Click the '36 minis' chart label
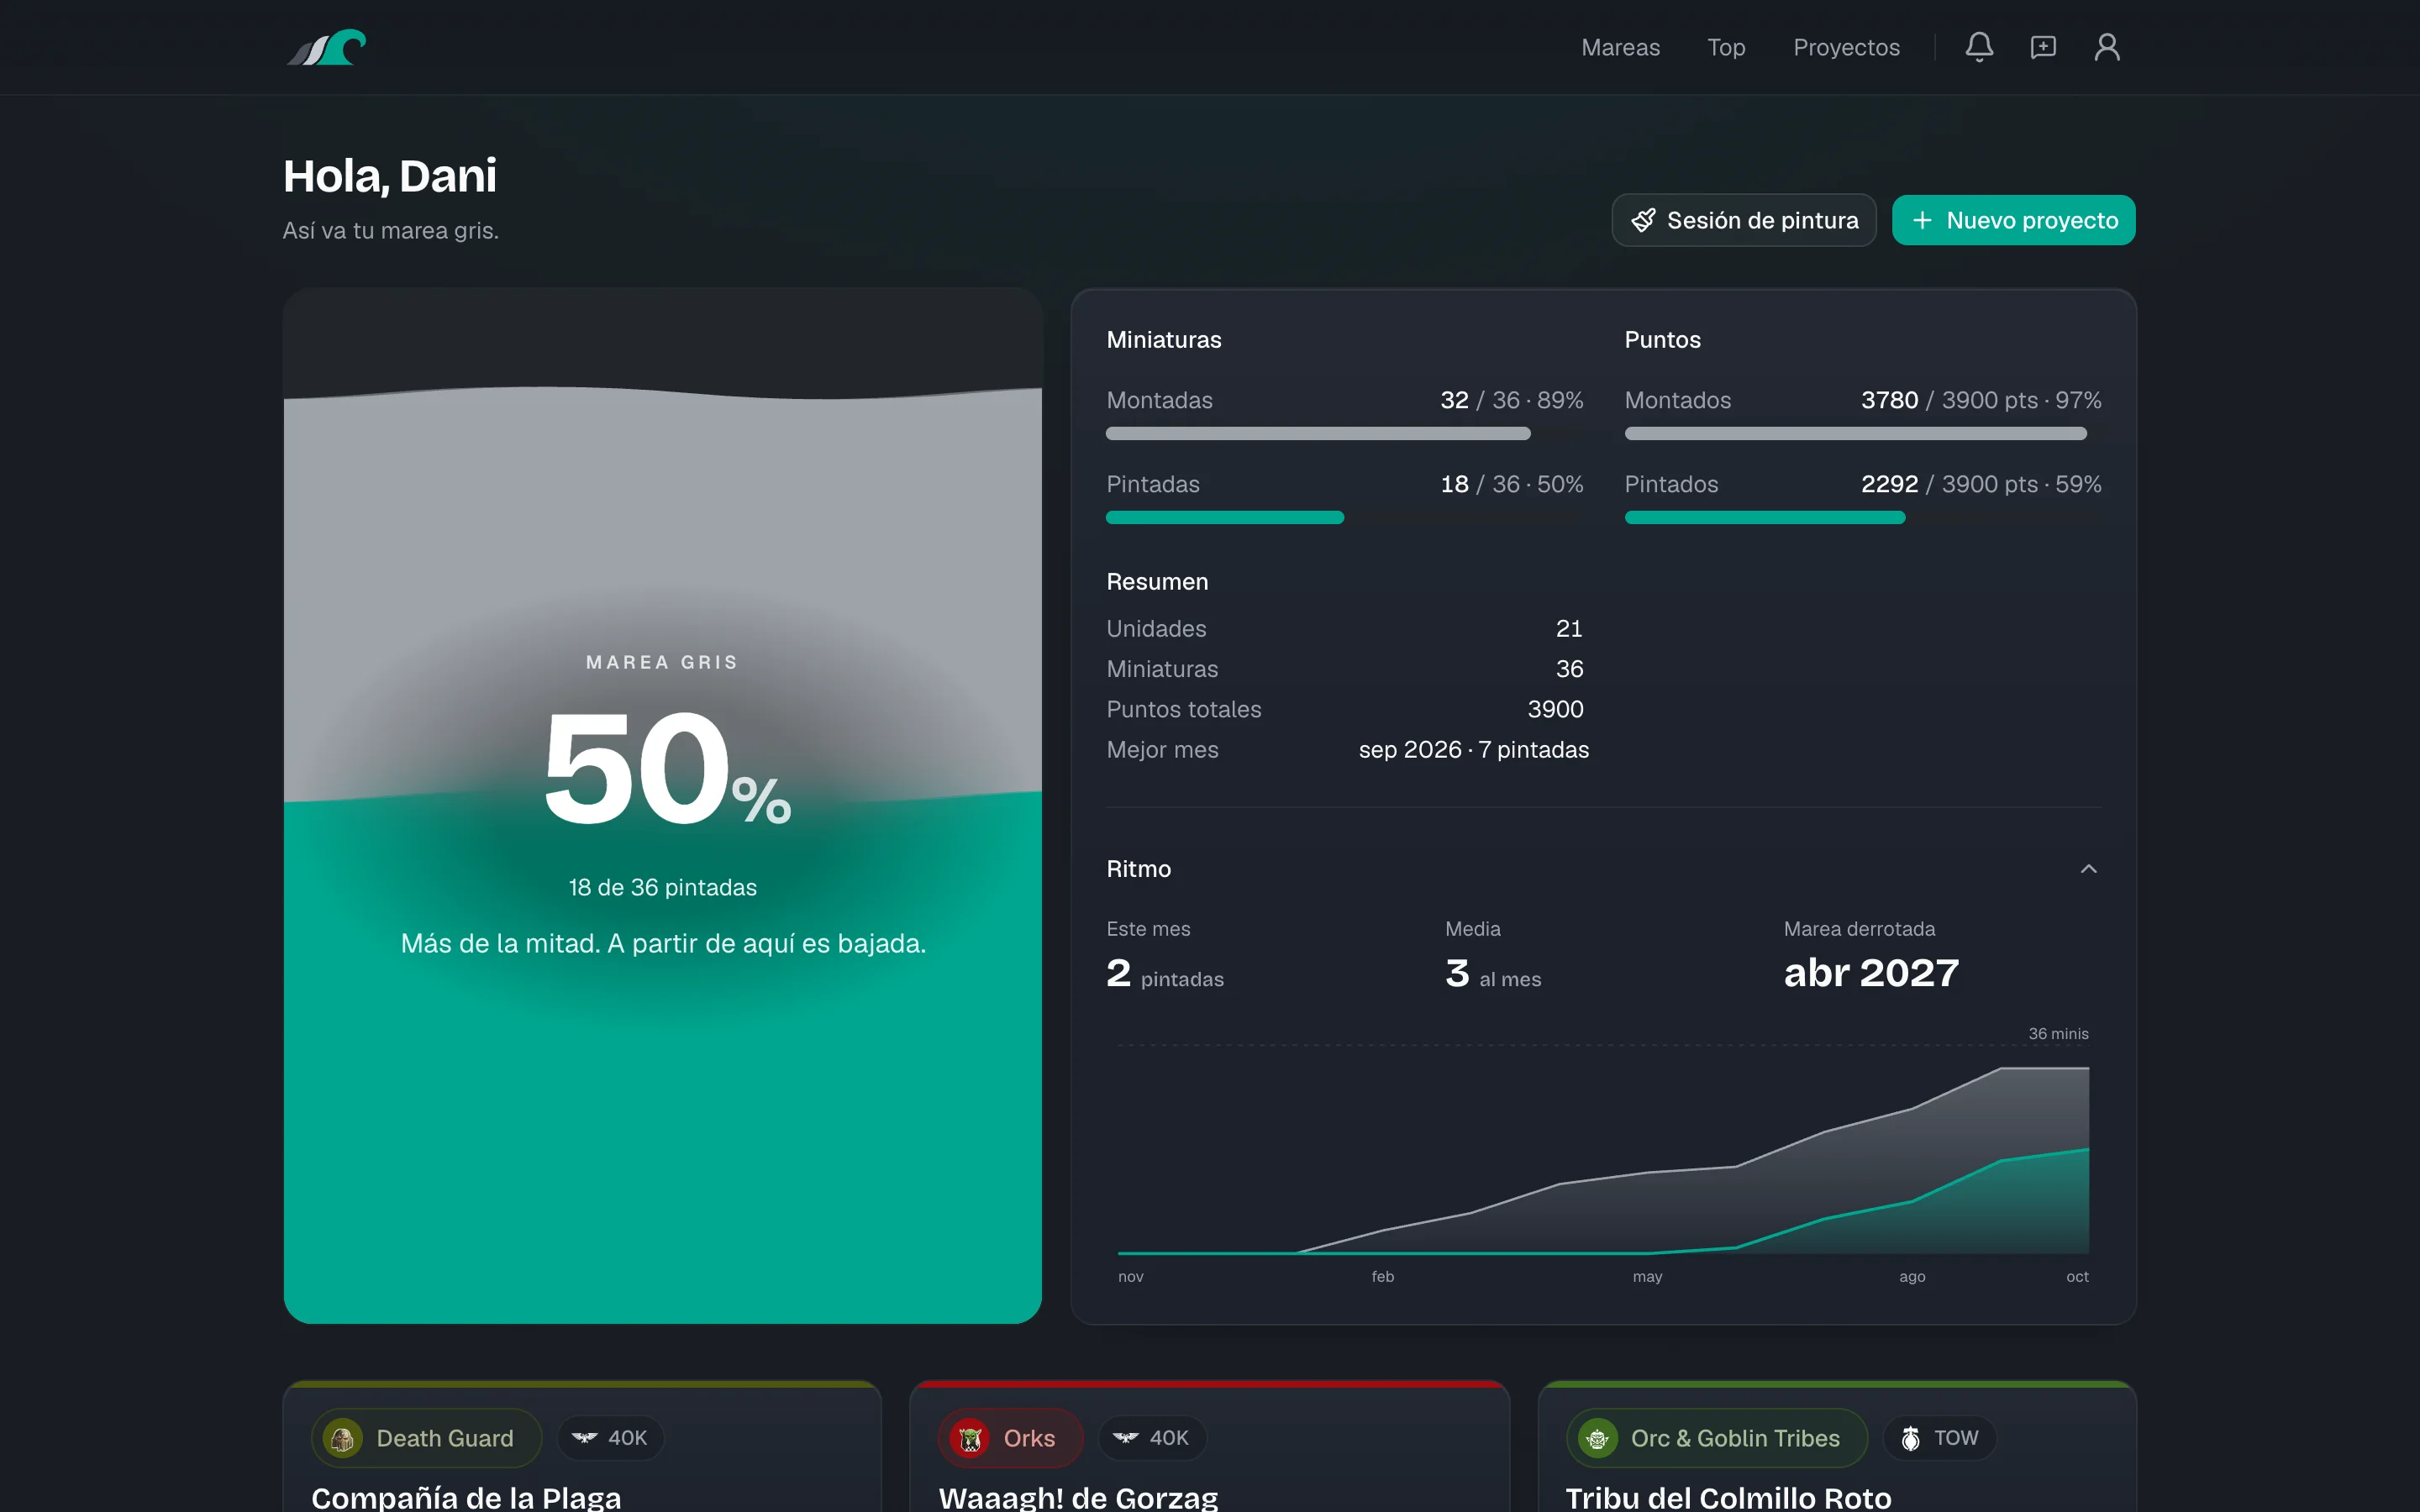The height and width of the screenshot is (1512, 2420). coord(2058,1034)
